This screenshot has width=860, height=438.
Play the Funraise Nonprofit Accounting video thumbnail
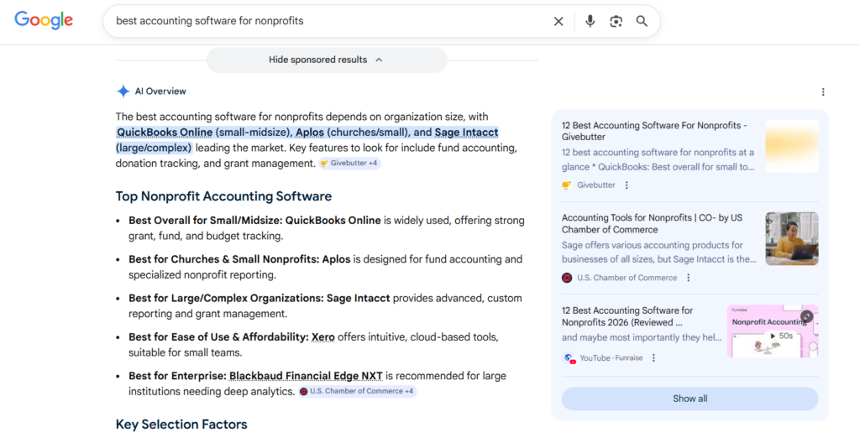tap(773, 331)
